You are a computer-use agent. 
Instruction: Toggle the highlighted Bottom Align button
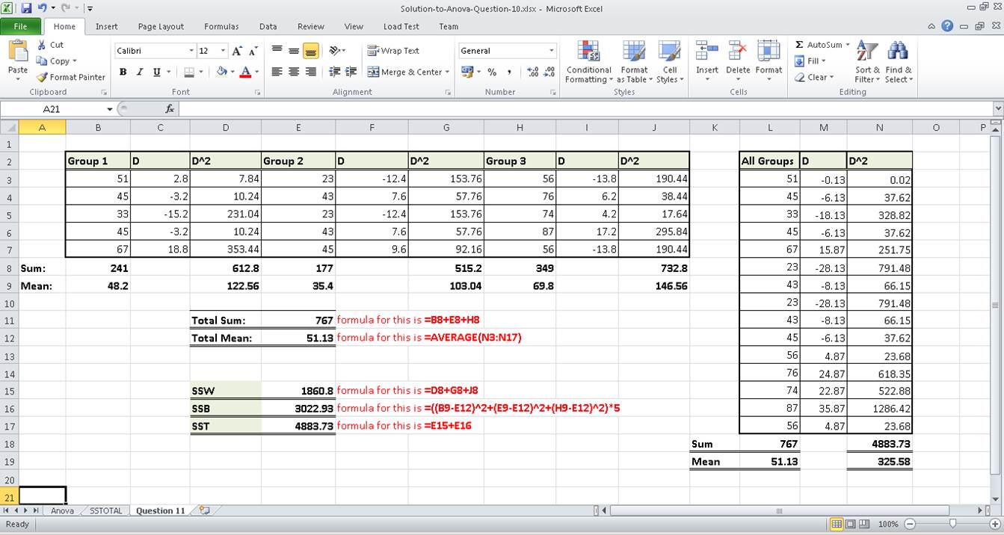pos(311,51)
